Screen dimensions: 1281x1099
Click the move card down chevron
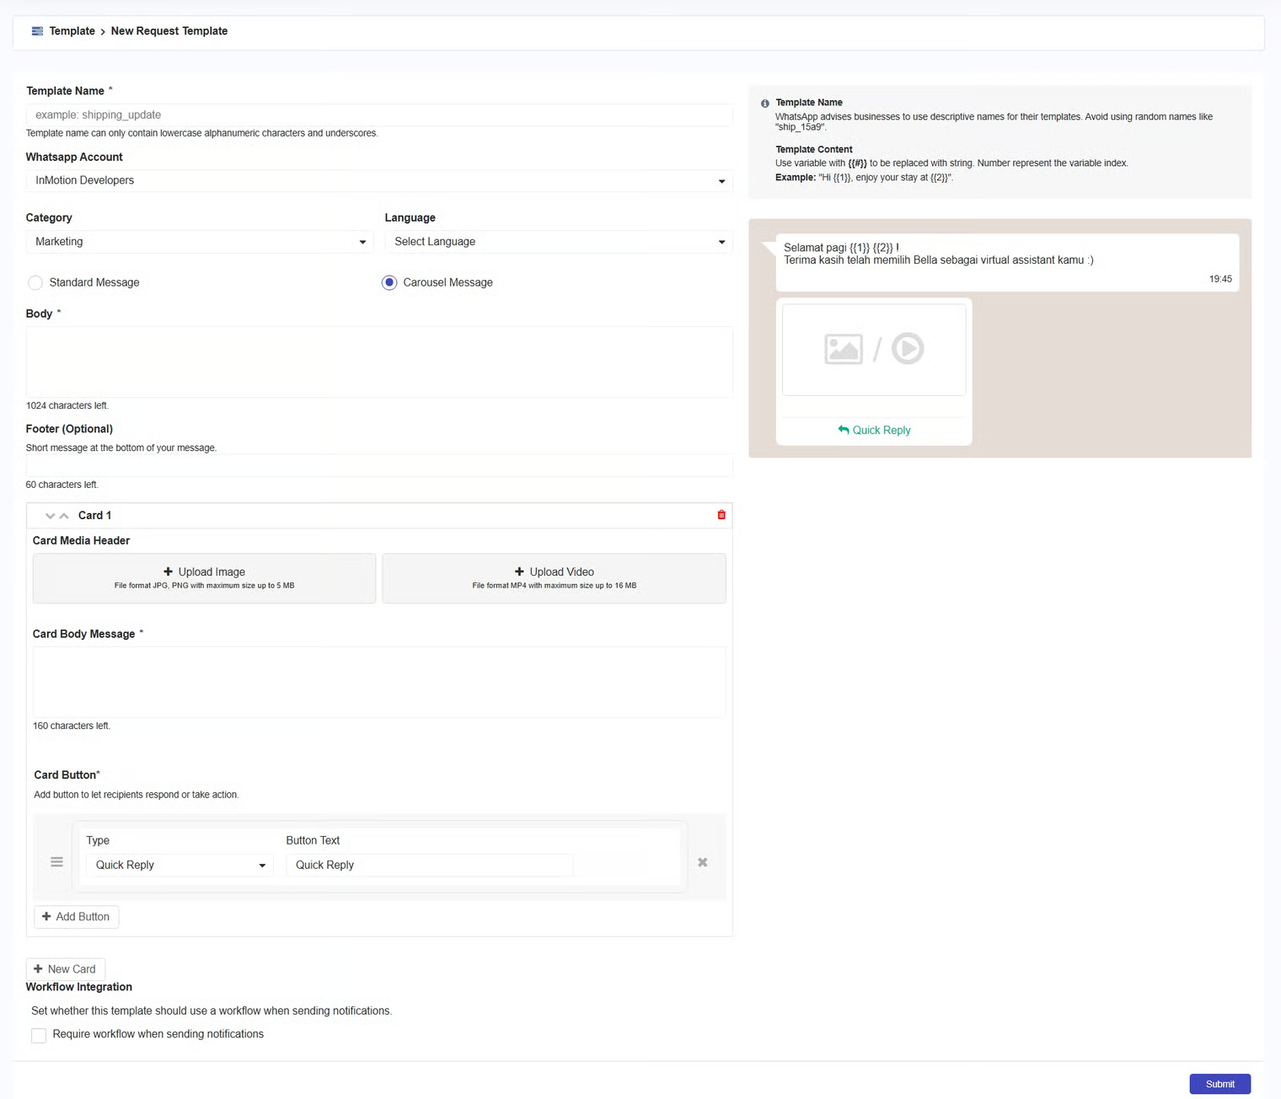pos(51,516)
